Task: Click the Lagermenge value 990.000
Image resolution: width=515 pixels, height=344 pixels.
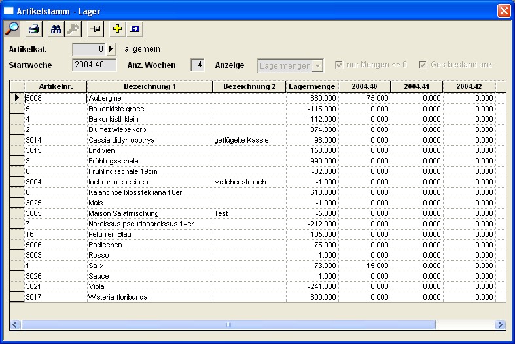Action: click(312, 161)
